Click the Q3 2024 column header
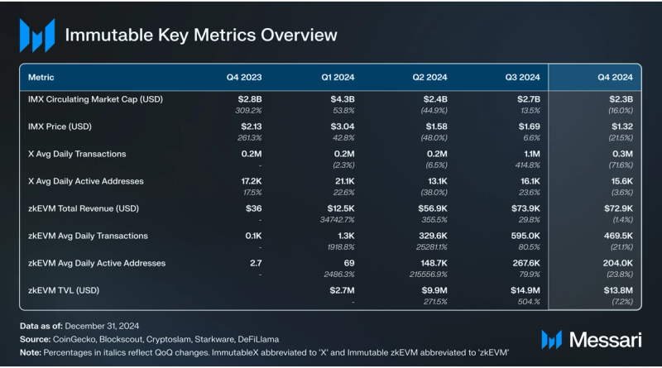This screenshot has height=368, width=662. [523, 77]
